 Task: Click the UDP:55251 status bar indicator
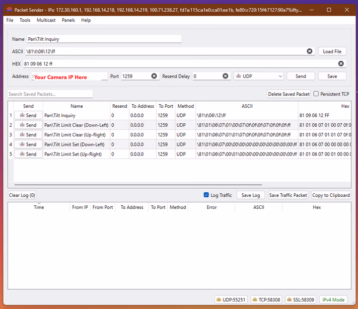tap(231, 299)
